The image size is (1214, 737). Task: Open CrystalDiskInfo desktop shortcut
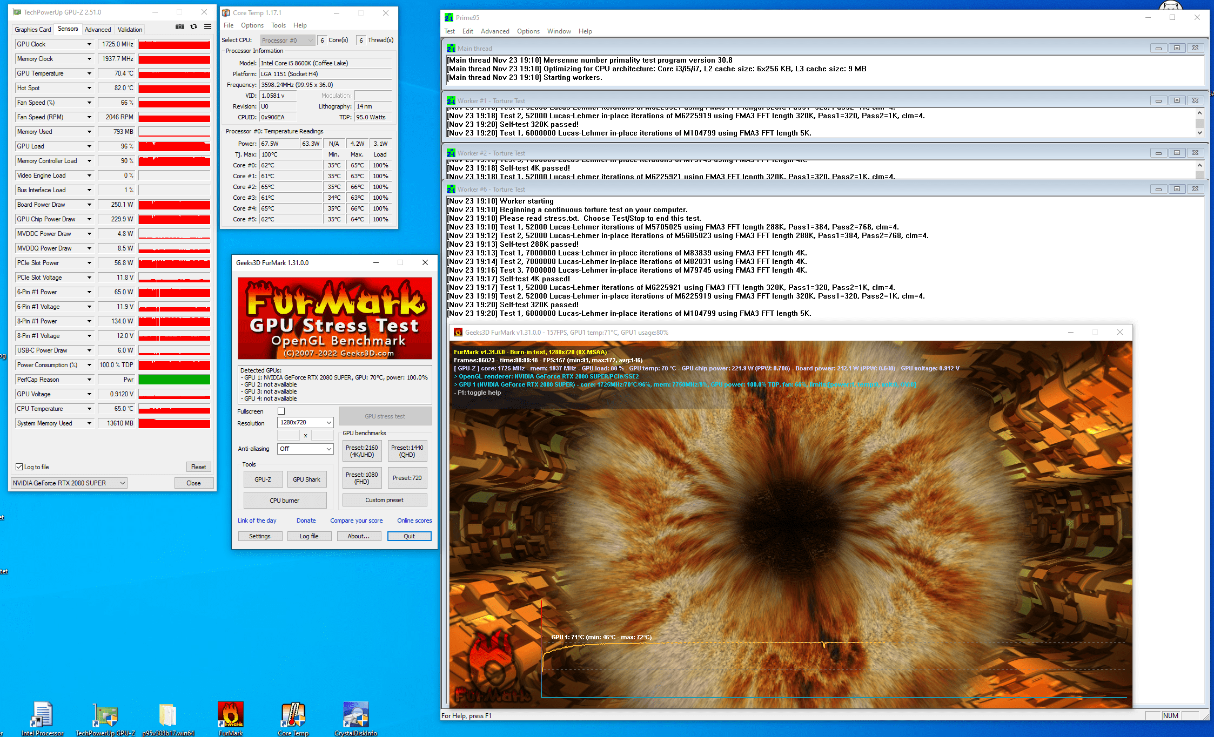[356, 715]
